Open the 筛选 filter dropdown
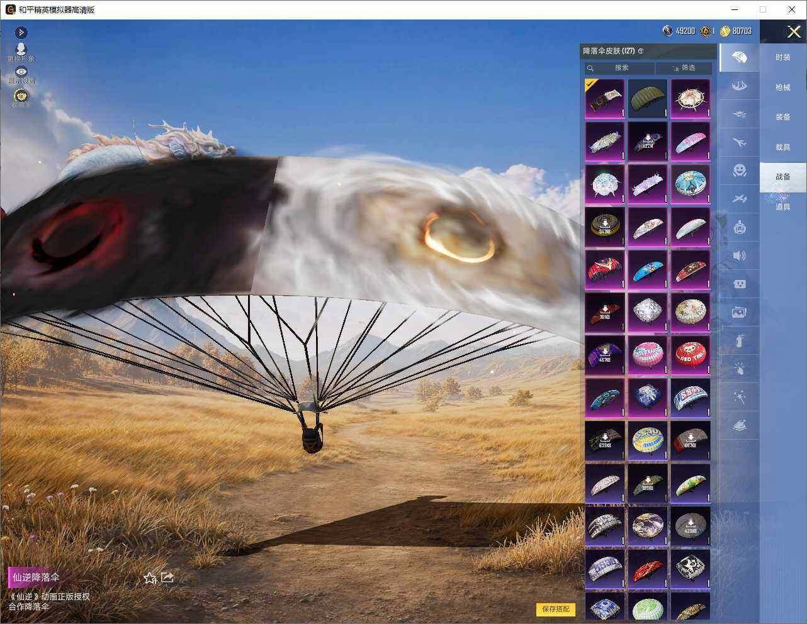 684,68
